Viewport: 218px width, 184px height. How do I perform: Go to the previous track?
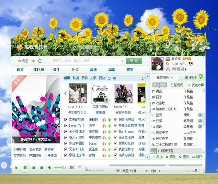pos(16,168)
